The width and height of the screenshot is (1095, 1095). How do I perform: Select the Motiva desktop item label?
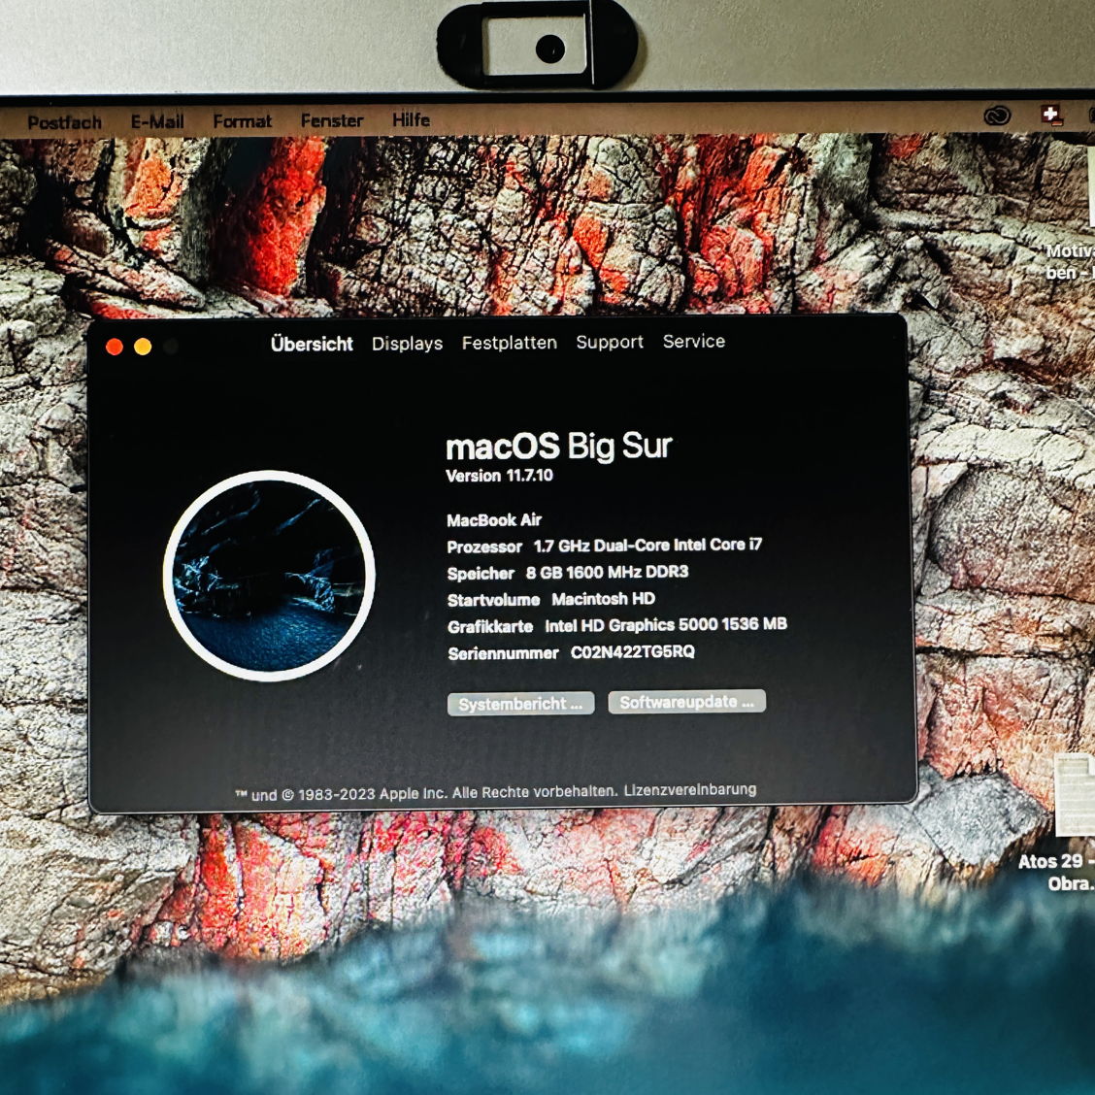(x=1070, y=261)
